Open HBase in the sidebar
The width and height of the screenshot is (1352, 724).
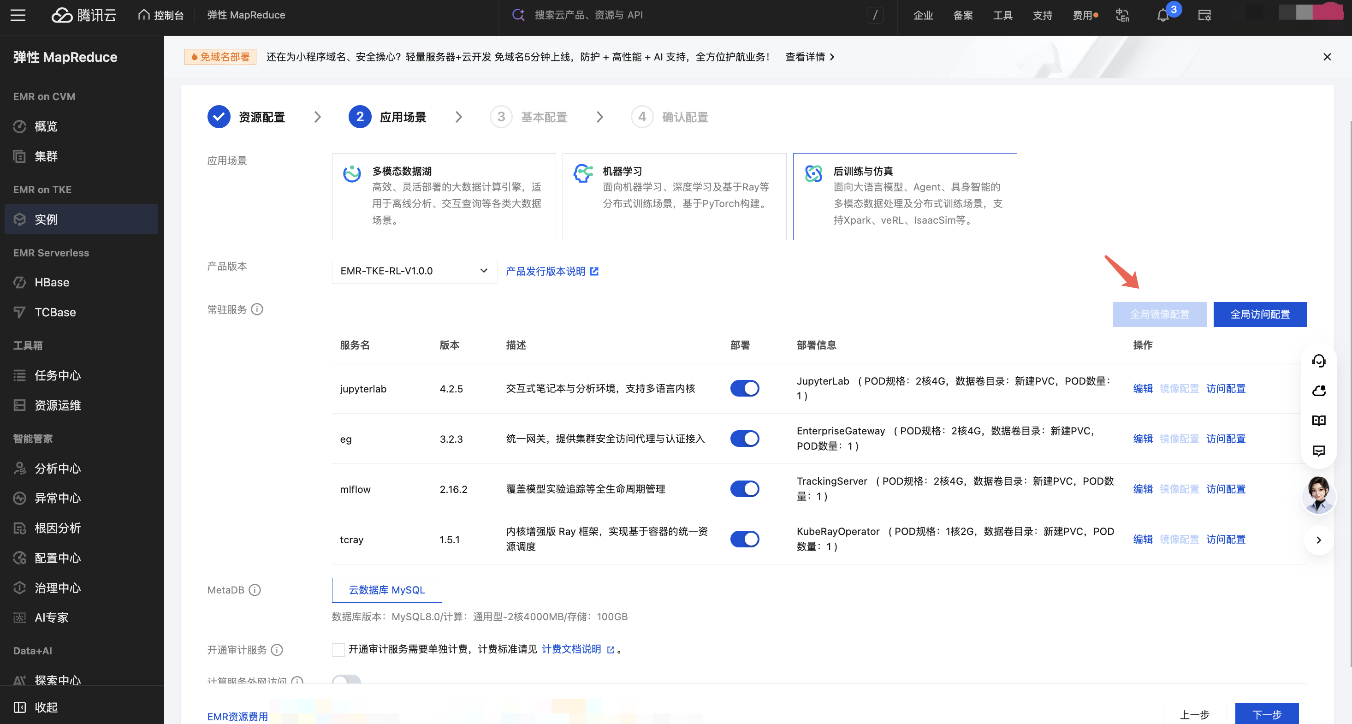click(81, 282)
